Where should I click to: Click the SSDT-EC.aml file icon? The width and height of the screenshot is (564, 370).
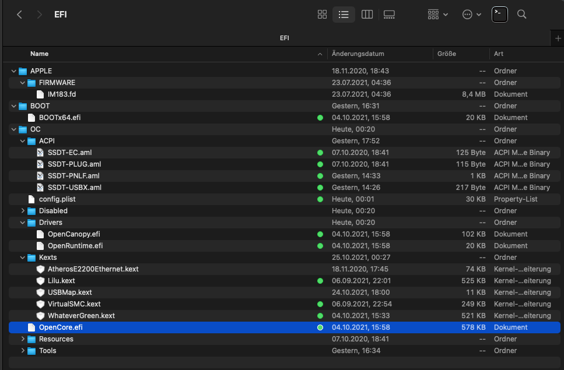click(40, 152)
